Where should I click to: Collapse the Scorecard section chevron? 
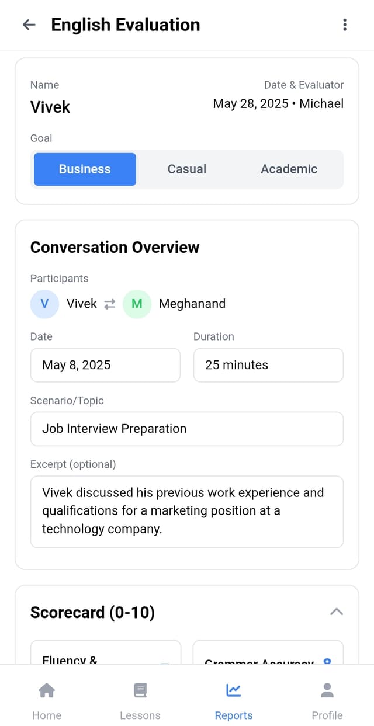tap(337, 612)
